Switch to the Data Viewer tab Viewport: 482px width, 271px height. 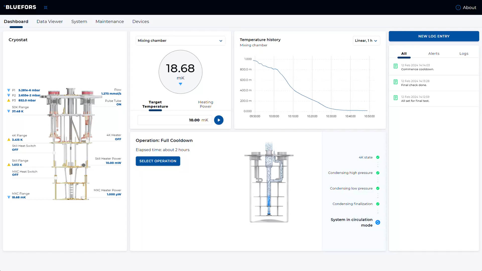tap(49, 21)
